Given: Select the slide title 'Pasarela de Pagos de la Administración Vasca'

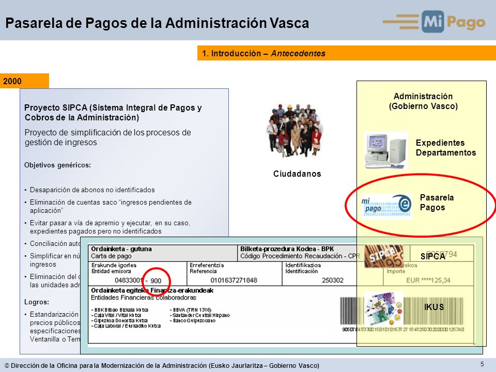Looking at the screenshot, I should [157, 23].
